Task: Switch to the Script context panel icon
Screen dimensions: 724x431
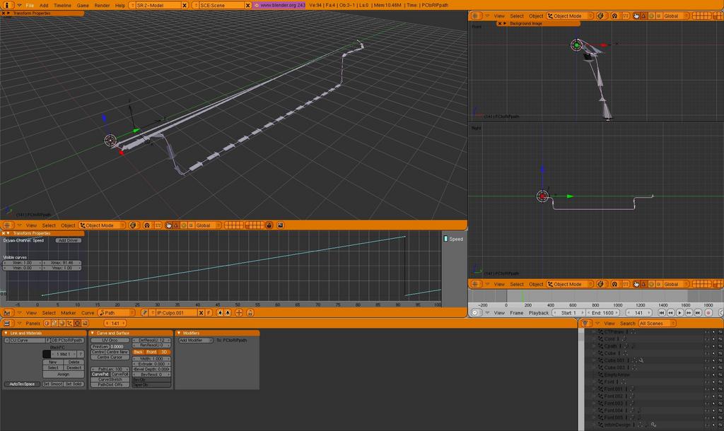Action: pyautogui.click(x=54, y=324)
